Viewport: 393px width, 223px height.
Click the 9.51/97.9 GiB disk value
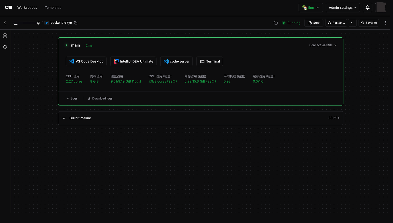pos(126,82)
